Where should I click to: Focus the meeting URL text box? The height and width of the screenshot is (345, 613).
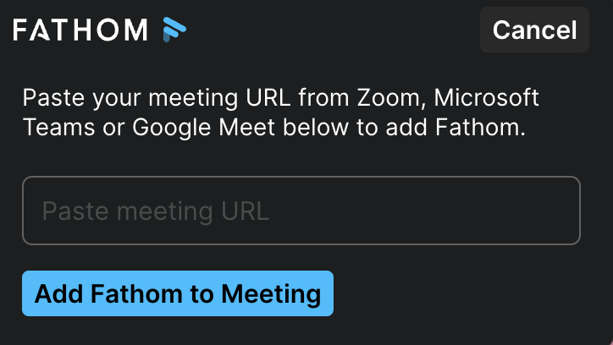pyautogui.click(x=301, y=211)
